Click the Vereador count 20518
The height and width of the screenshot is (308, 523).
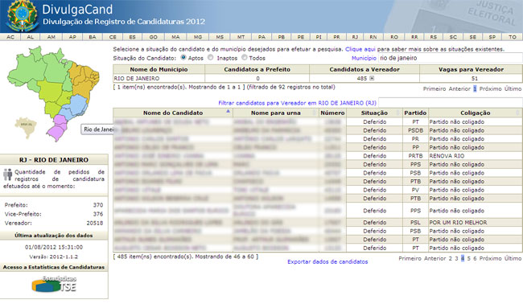pos(95,223)
